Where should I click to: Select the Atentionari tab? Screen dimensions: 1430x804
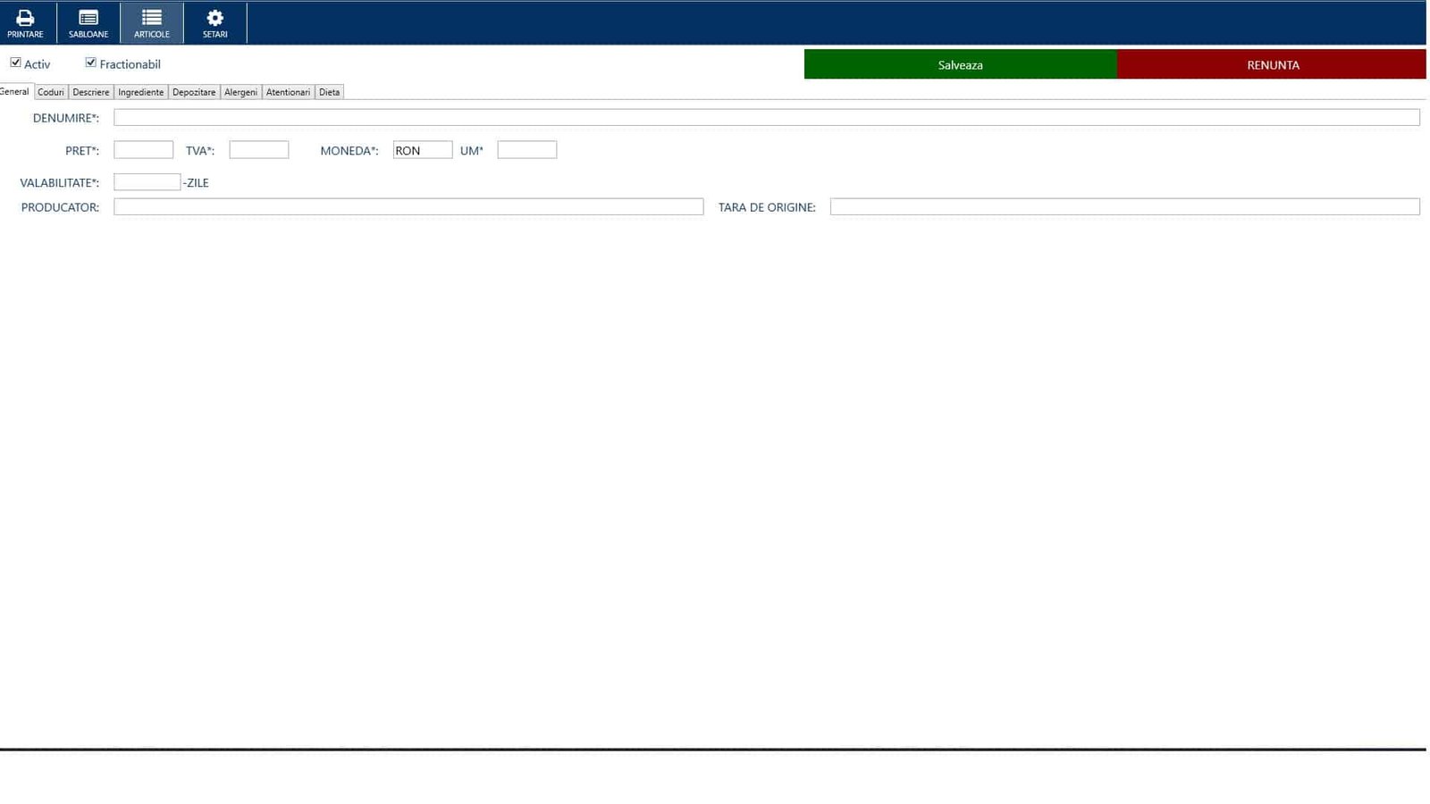point(288,91)
